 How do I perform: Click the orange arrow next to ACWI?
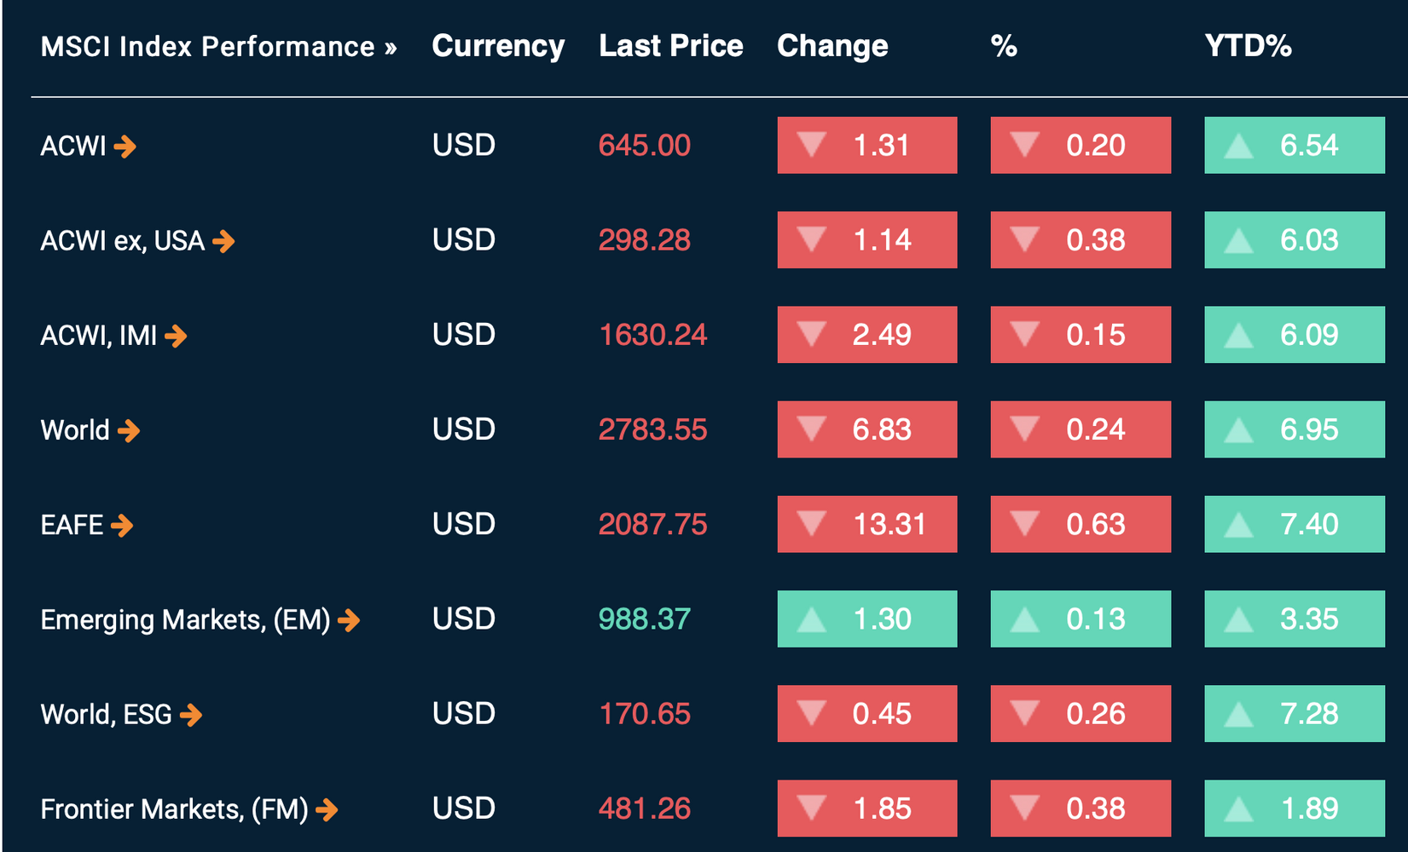click(125, 147)
